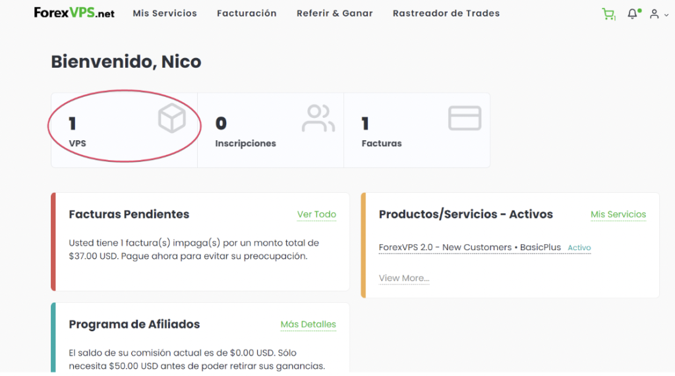Open the shopping cart icon
Screen dimensions: 675x376
[x=608, y=14]
